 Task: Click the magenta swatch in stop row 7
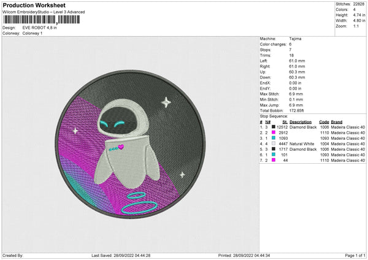[x=274, y=160]
